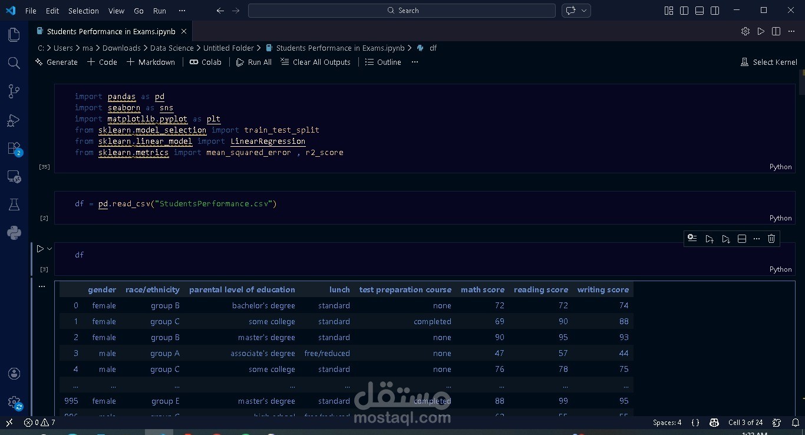
Task: Open the Go menu
Action: point(138,11)
